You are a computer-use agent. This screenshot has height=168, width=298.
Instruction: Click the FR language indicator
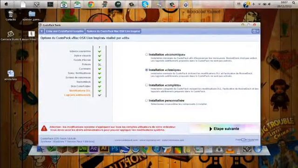[x=239, y=4]
